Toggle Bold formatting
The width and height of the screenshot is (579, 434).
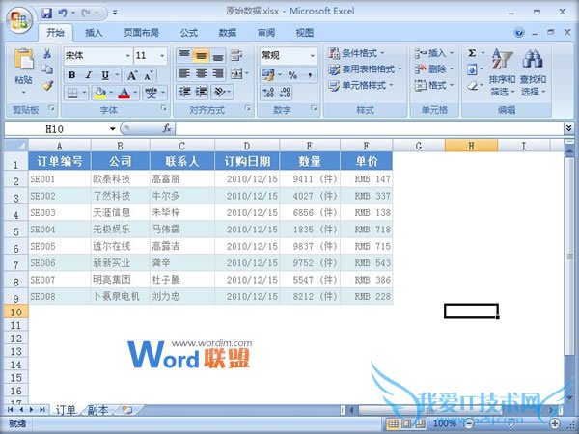click(x=72, y=75)
